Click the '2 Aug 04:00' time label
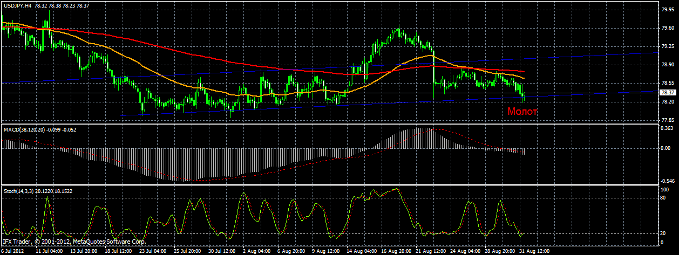The image size is (679, 255). pyautogui.click(x=256, y=251)
